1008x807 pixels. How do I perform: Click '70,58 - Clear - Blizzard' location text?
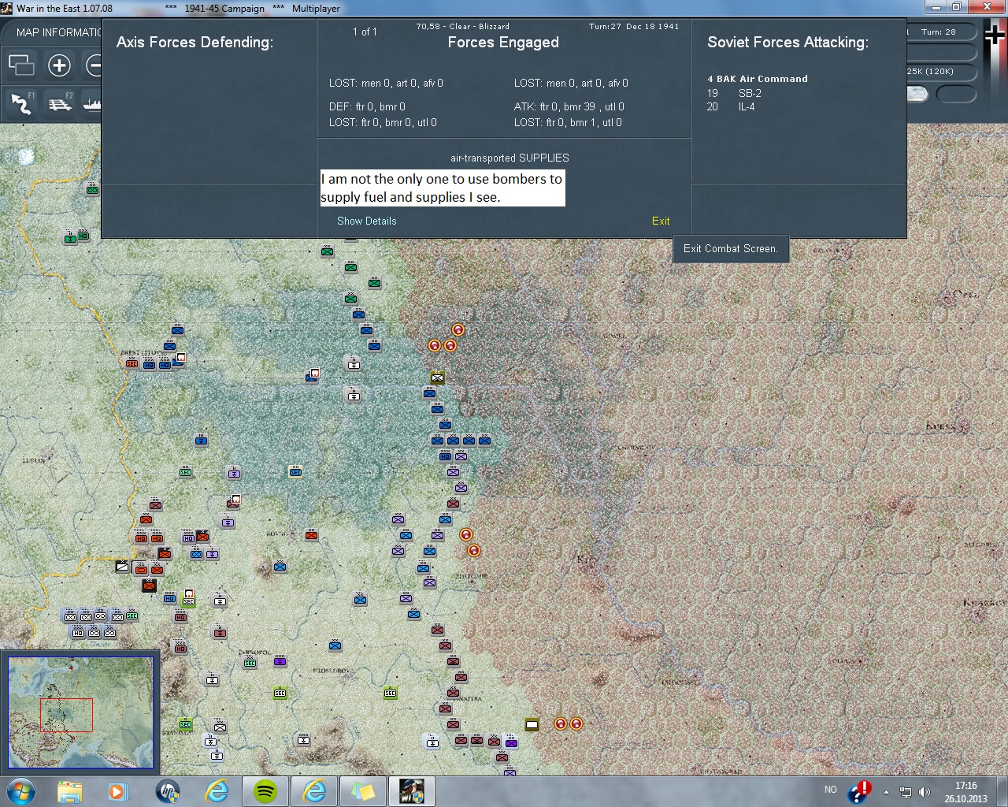pos(463,26)
